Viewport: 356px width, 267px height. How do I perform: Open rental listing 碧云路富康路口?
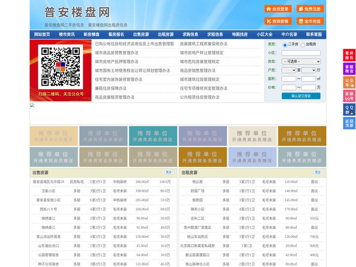coord(197,255)
